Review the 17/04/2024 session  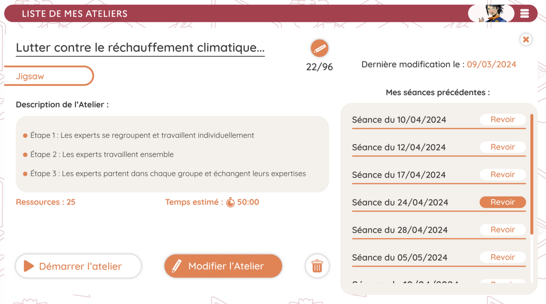[x=502, y=175]
